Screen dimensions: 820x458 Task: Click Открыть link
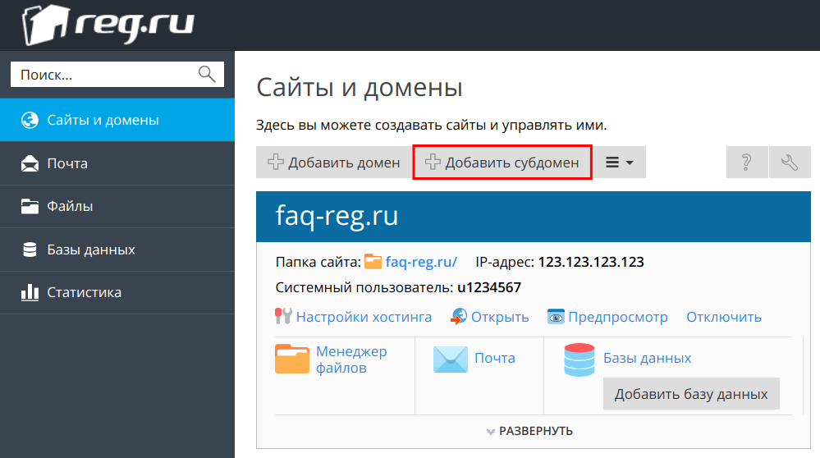[x=500, y=317]
